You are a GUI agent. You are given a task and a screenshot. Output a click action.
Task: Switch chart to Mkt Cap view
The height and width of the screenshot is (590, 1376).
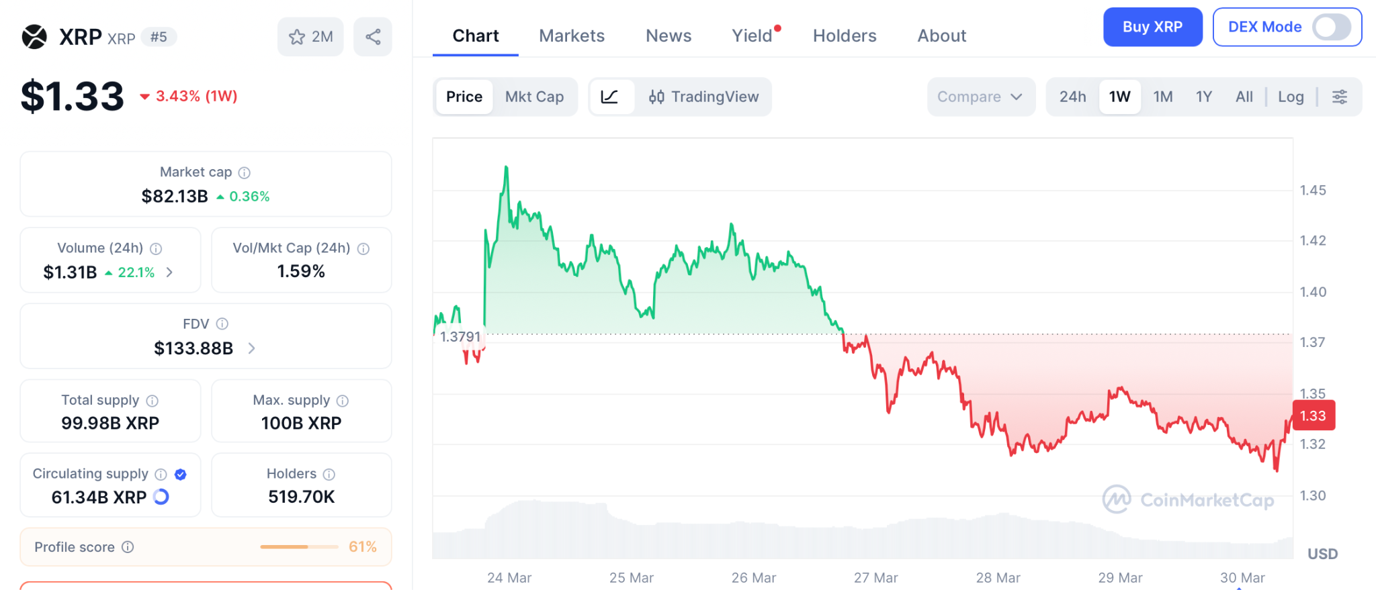tap(534, 97)
